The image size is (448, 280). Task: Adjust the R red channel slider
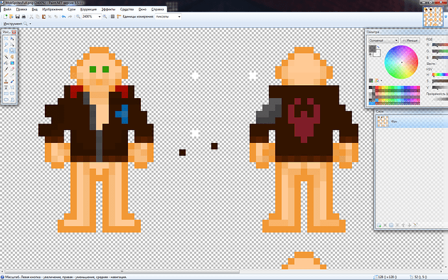440,45
